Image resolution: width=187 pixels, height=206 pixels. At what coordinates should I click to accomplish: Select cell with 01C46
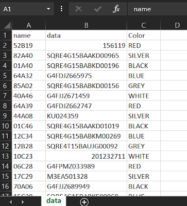point(29,126)
